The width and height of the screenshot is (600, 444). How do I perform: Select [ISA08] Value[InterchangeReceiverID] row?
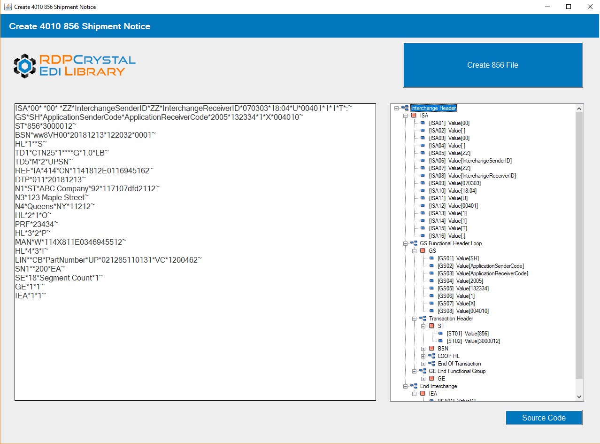(x=472, y=176)
